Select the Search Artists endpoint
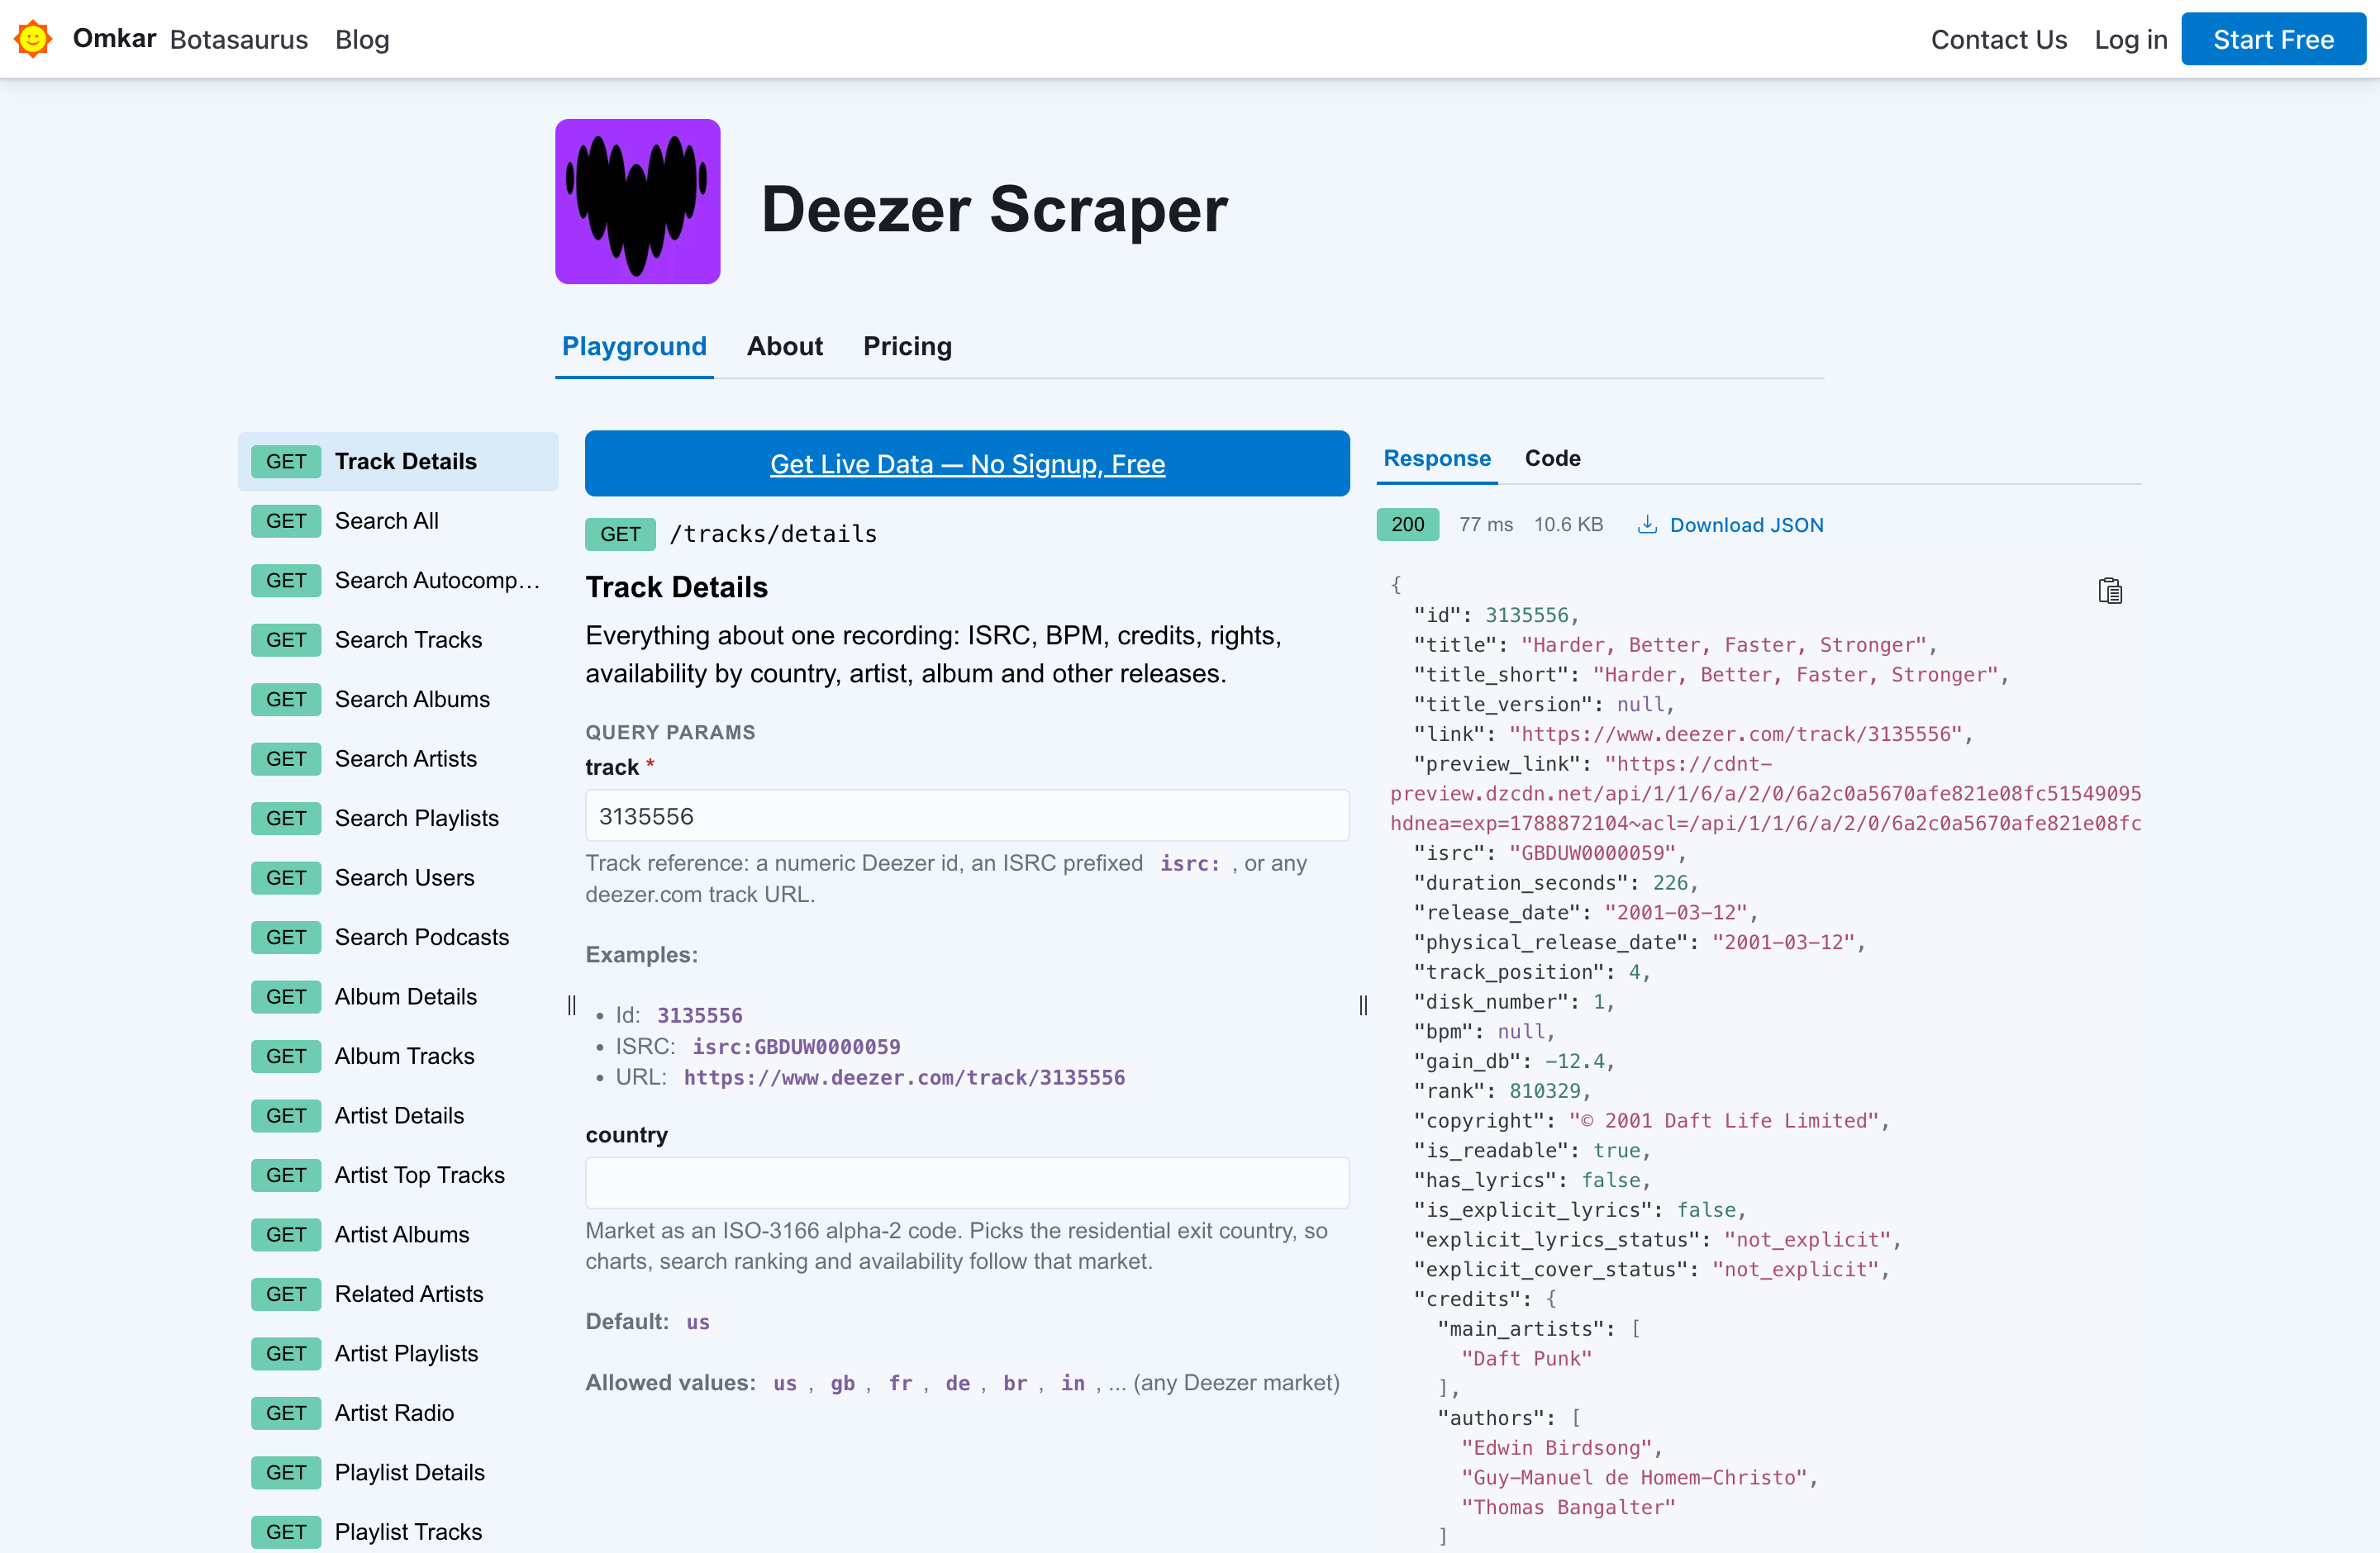The width and height of the screenshot is (2380, 1553). [x=398, y=758]
